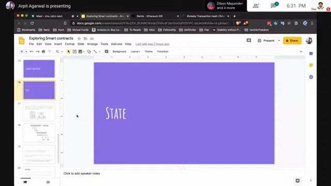331x186 pixels.
Task: Open a new browser tab
Action: tap(234, 16)
